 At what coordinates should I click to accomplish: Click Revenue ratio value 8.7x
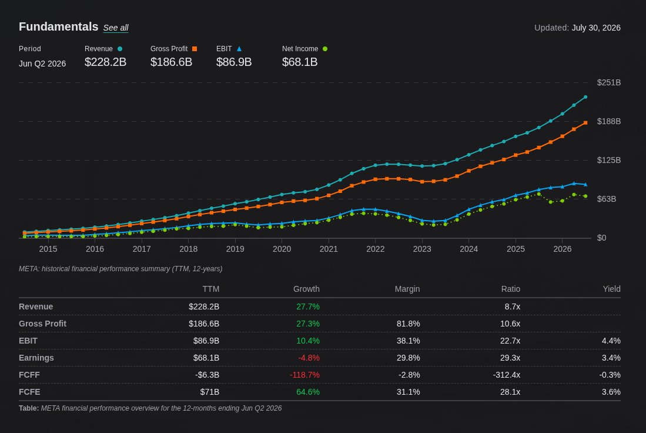pos(513,307)
